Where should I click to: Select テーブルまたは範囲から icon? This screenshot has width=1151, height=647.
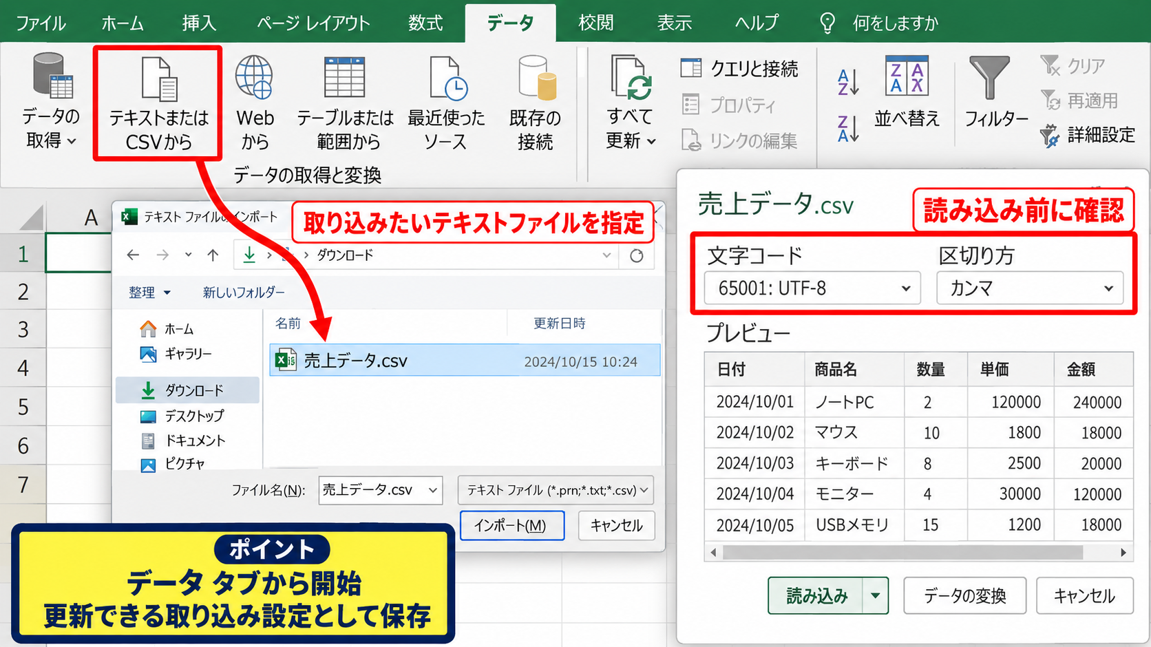(345, 103)
